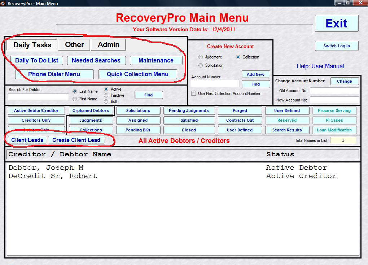Viewport: 368px width, 265px height.
Task: Open Pending Judgments list
Action: [x=189, y=110]
